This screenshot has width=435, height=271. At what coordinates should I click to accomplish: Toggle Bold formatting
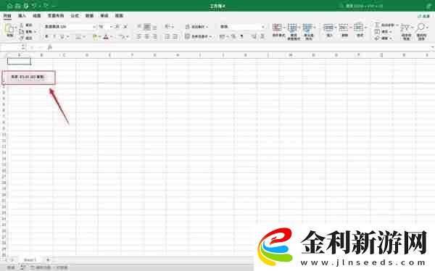tap(47, 37)
